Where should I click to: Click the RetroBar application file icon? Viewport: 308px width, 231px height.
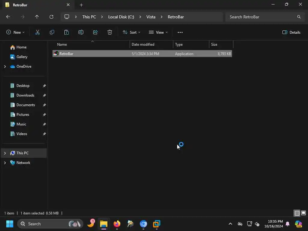(x=56, y=54)
